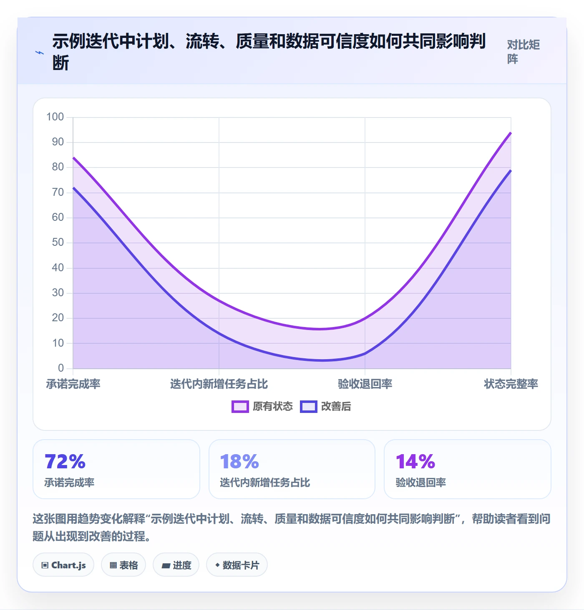This screenshot has width=584, height=610.
Task: Click the 状态完整率 x-axis label
Action: click(x=511, y=384)
